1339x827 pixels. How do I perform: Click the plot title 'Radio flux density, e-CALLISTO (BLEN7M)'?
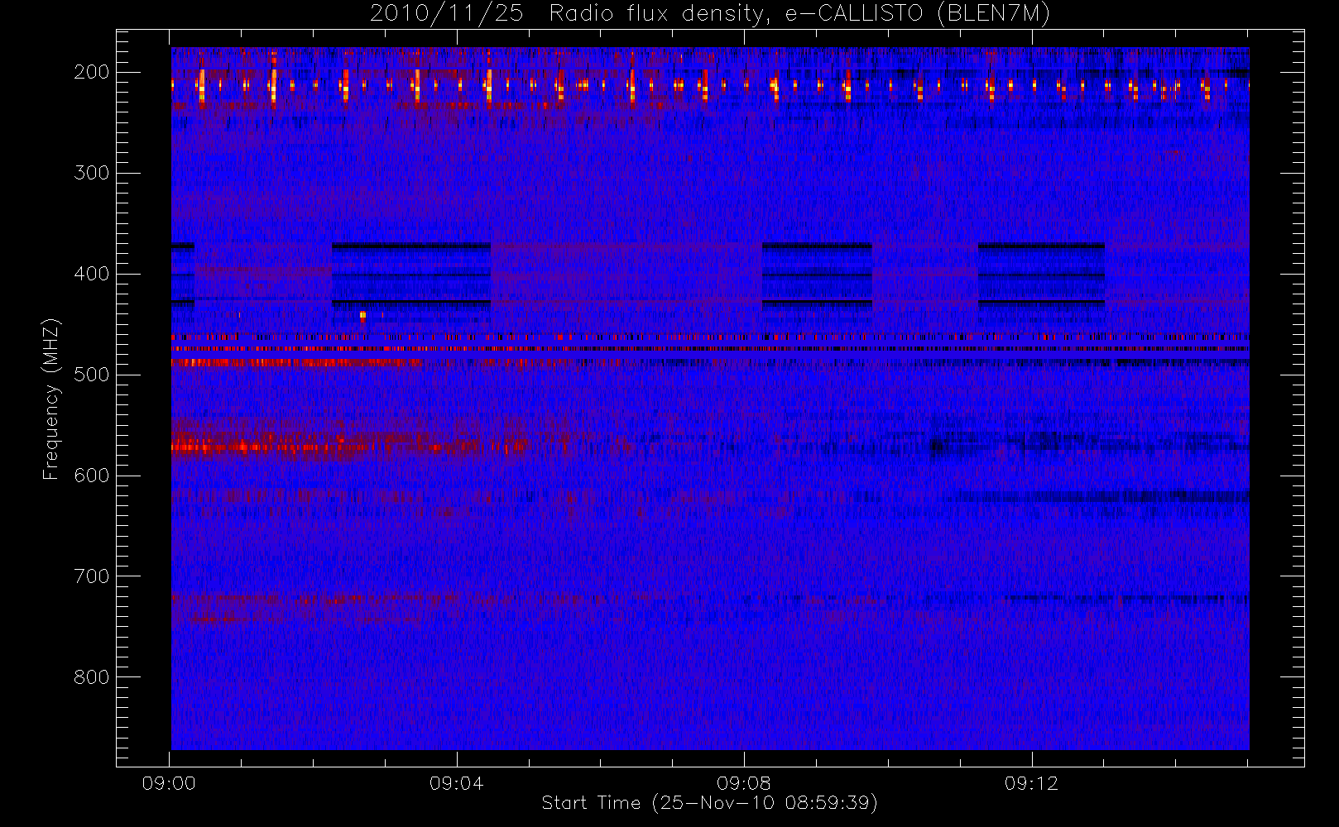pos(799,14)
